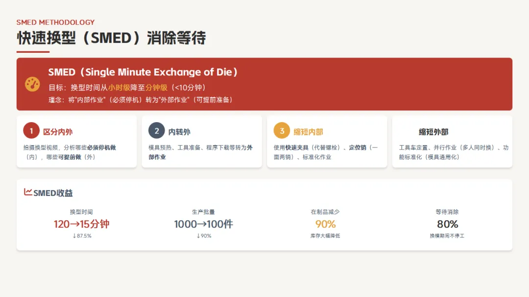Click the highlighted 分钟级 text
Viewport: 529px width, 297px height.
[156, 87]
